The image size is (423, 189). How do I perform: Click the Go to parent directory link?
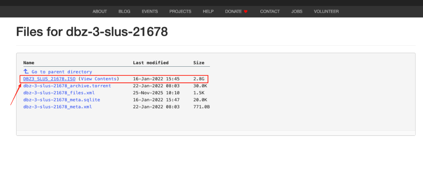pos(62,72)
